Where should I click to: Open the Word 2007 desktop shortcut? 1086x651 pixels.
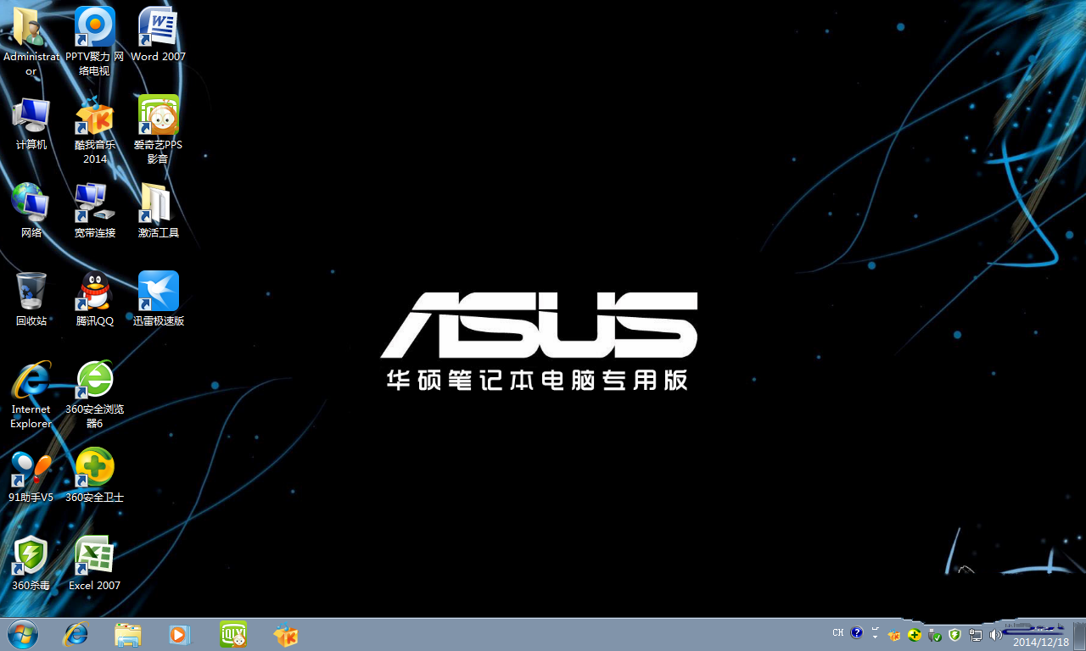(158, 35)
